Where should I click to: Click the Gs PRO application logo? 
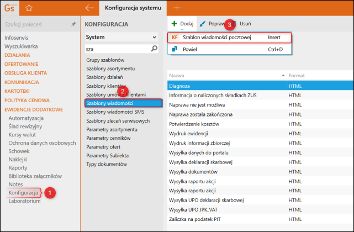click(9, 8)
